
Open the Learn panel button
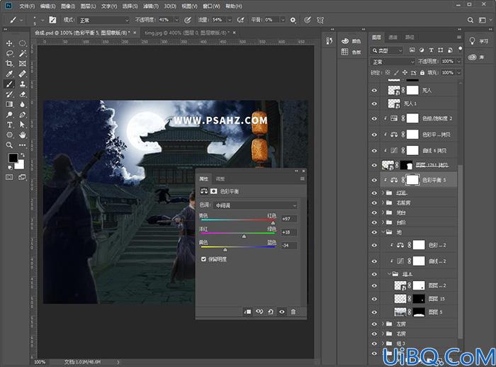(x=478, y=41)
